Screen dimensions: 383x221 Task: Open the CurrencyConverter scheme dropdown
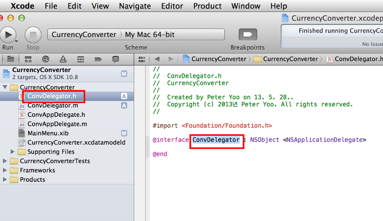(x=84, y=35)
